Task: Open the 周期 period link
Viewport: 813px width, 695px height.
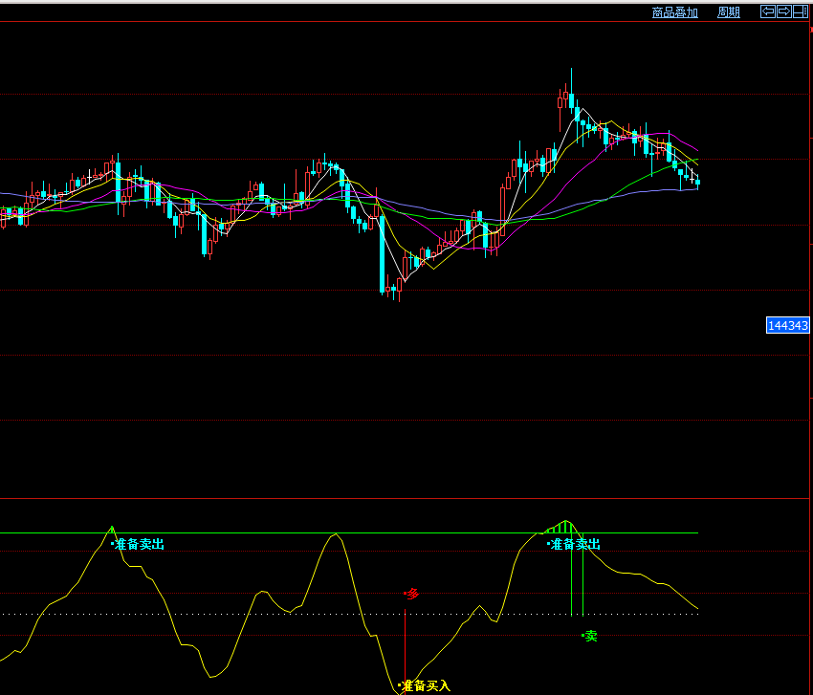Action: click(729, 12)
